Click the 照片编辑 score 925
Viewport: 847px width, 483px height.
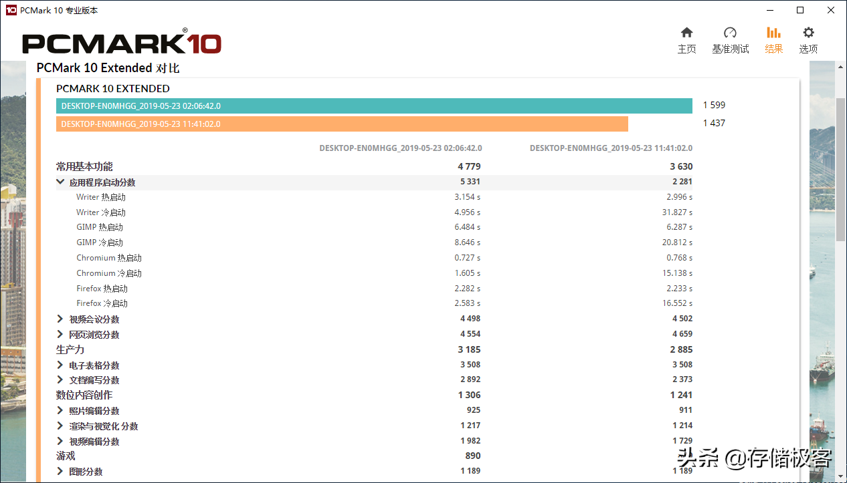(474, 410)
